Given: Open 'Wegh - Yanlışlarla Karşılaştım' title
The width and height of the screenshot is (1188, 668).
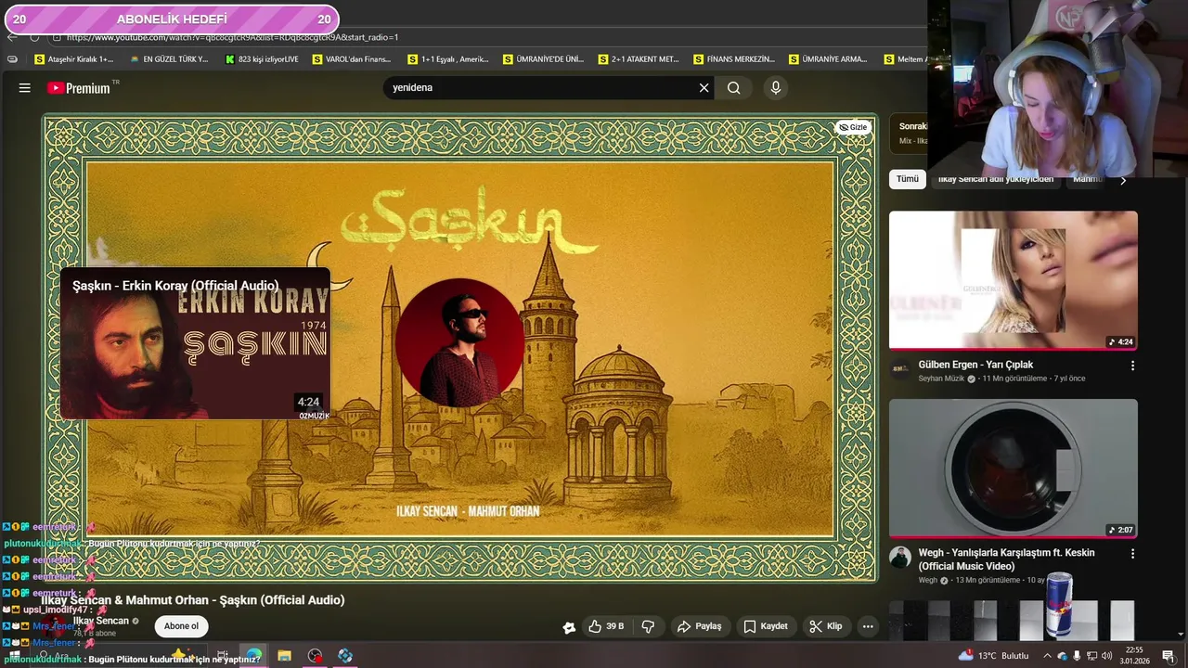Looking at the screenshot, I should (1006, 559).
